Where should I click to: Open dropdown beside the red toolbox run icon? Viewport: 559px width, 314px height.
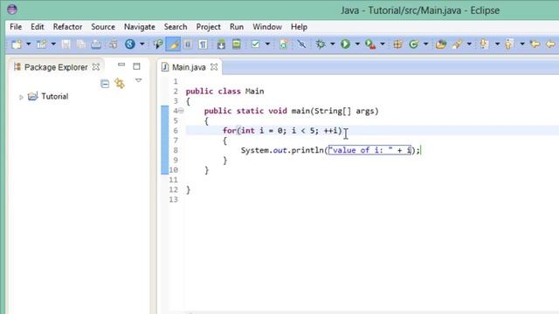[383, 44]
